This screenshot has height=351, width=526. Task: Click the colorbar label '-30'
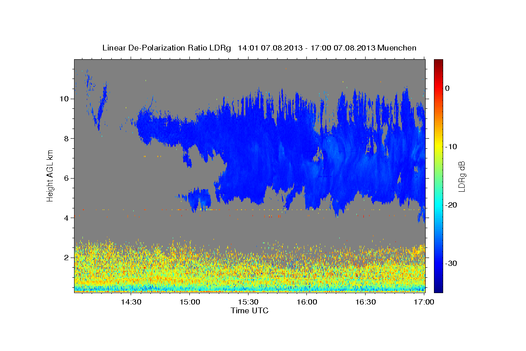451,263
